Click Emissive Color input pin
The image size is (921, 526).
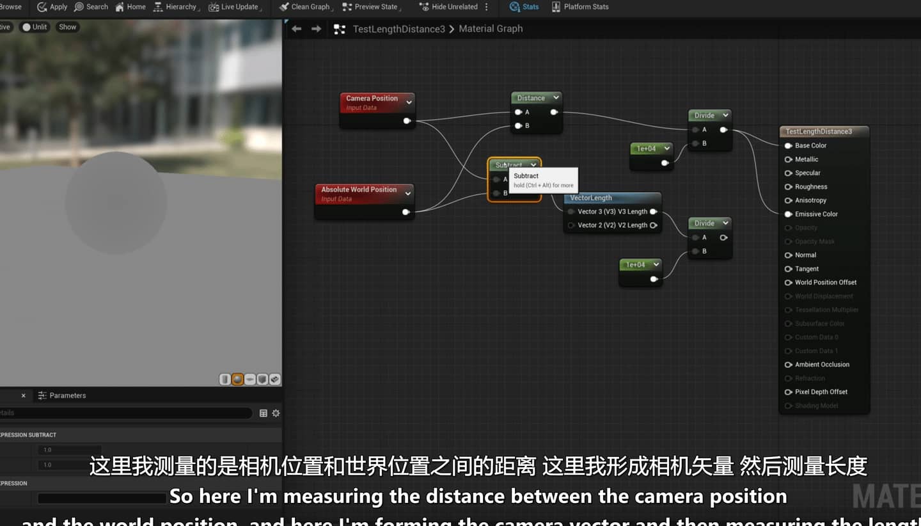(789, 214)
